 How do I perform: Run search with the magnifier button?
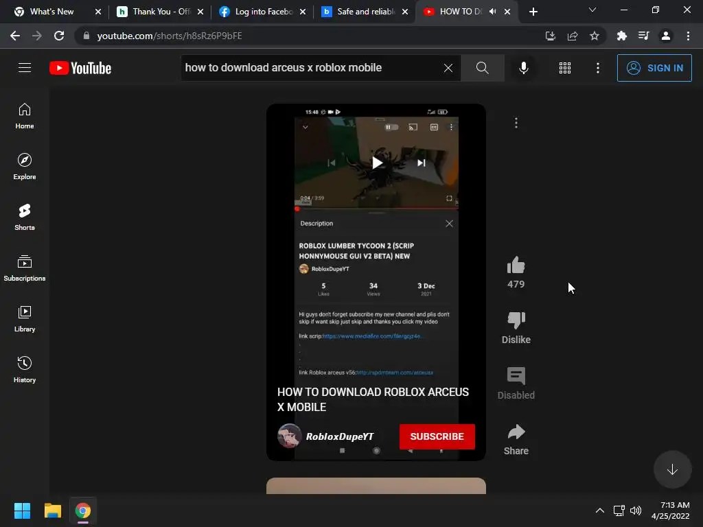tap(483, 68)
